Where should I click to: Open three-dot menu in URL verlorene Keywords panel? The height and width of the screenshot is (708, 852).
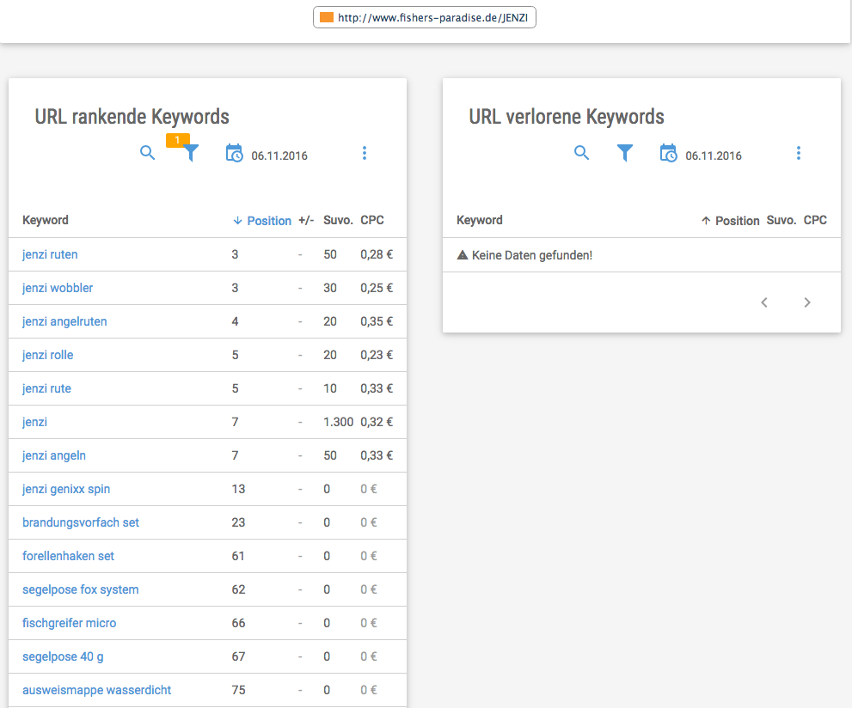point(799,153)
